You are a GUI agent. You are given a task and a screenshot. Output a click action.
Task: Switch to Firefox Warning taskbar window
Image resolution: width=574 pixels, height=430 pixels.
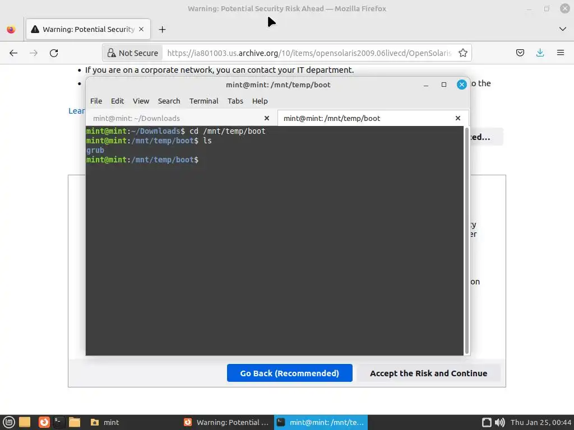coord(226,422)
